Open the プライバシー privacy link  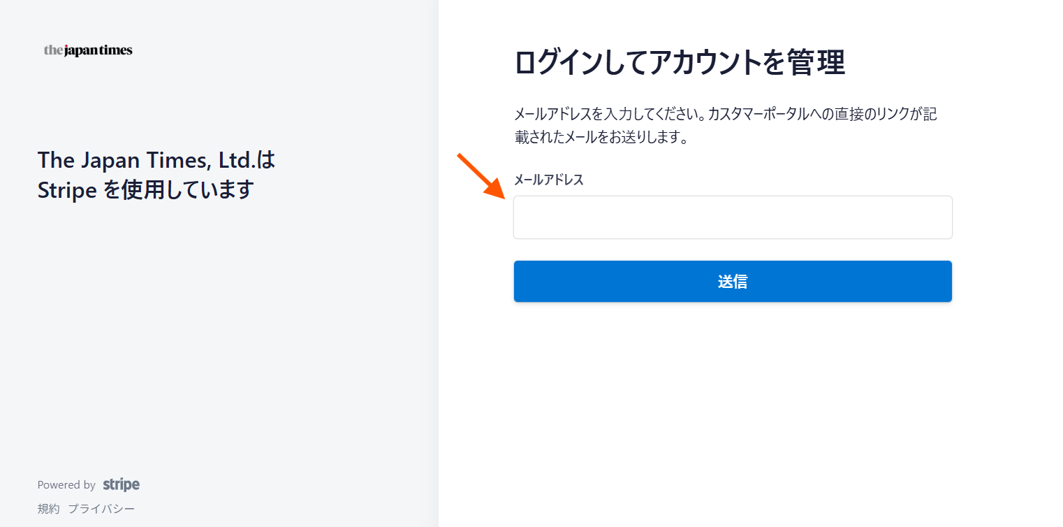[x=101, y=509]
